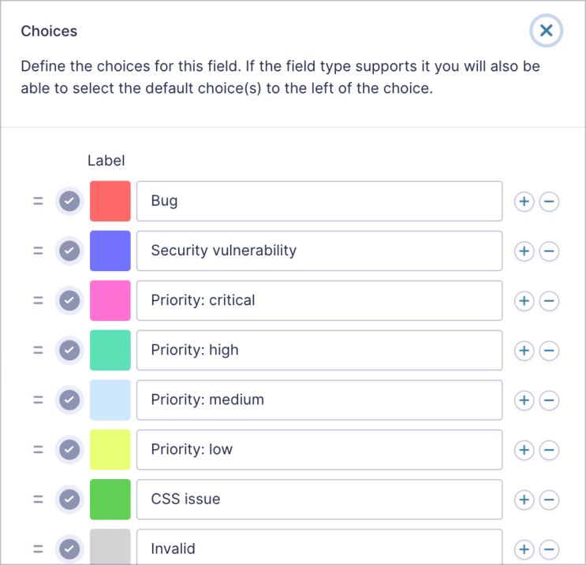
Task: Click the drag handle for CSS issue
Action: tap(38, 500)
